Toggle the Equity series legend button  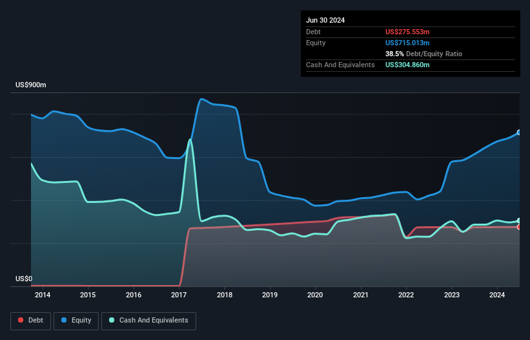[x=76, y=321]
